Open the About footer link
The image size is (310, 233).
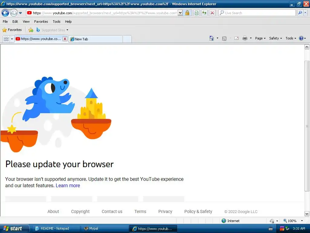click(53, 211)
